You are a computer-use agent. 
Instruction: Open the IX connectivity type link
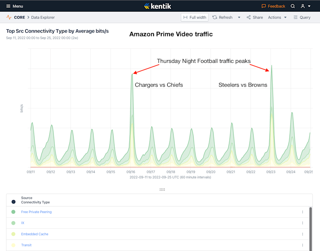23,223
